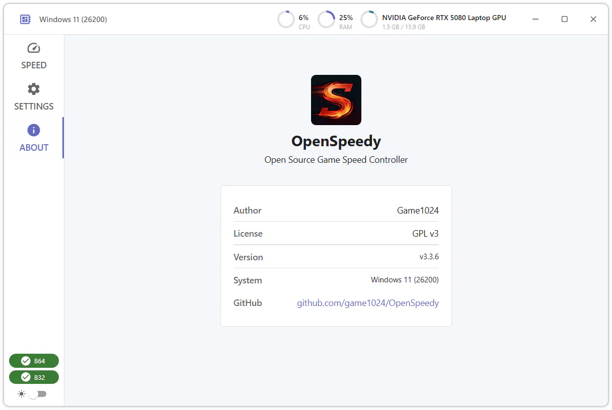Minimize the OpenSpeedy window

point(535,19)
